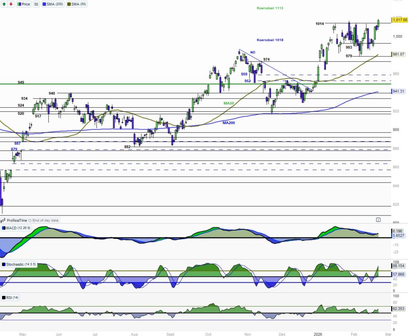
Task: Click the Stochastic indicator color icon
Action: (4, 264)
